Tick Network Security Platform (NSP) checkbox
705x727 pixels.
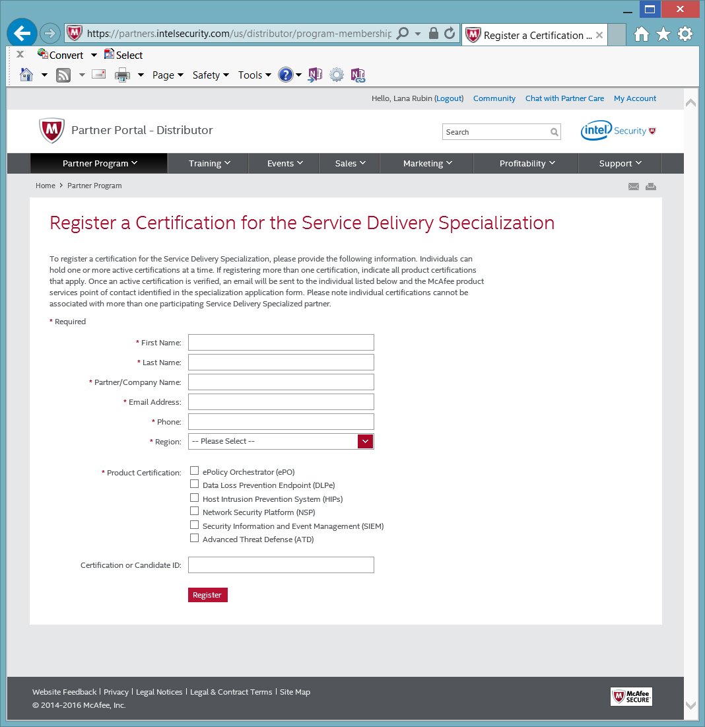194,511
